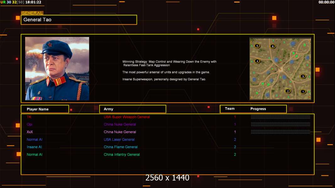
Task: Click start position marker 4 on minimap
Action: [x=257, y=61]
